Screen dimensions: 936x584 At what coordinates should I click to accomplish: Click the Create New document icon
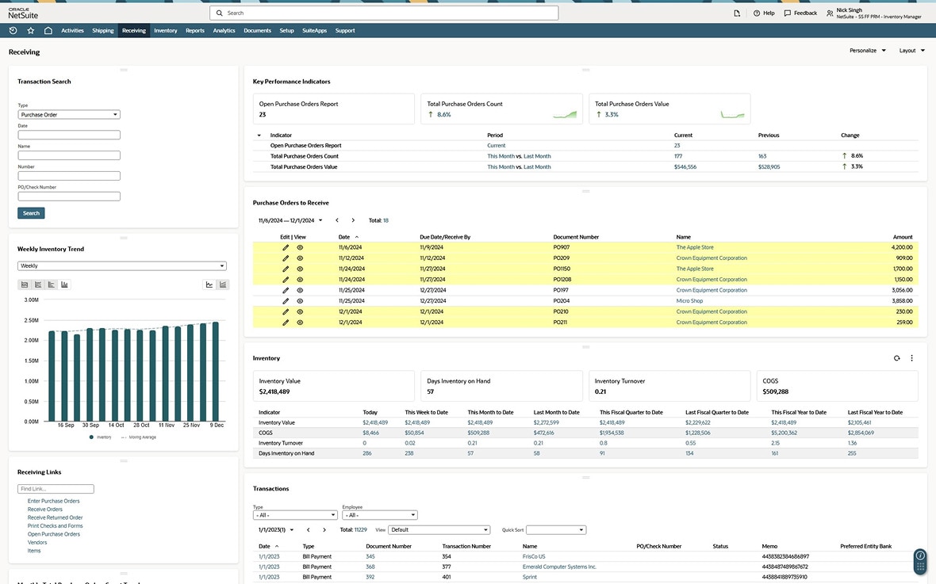click(737, 13)
